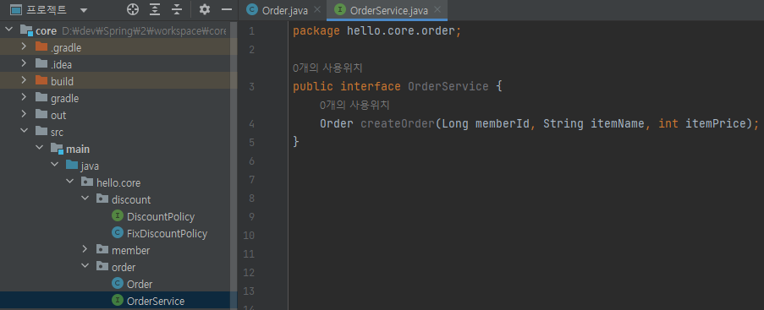Click the expand all icon
Screen dimensions: 764x310
(155, 9)
